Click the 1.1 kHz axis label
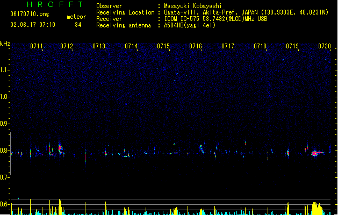The height and width of the screenshot is (215, 338). (x=4, y=70)
